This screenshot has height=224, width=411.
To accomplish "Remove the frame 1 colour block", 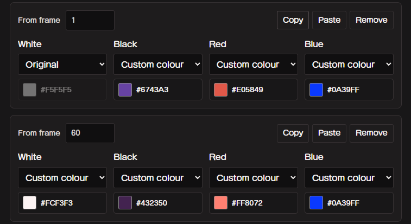I will pos(371,20).
